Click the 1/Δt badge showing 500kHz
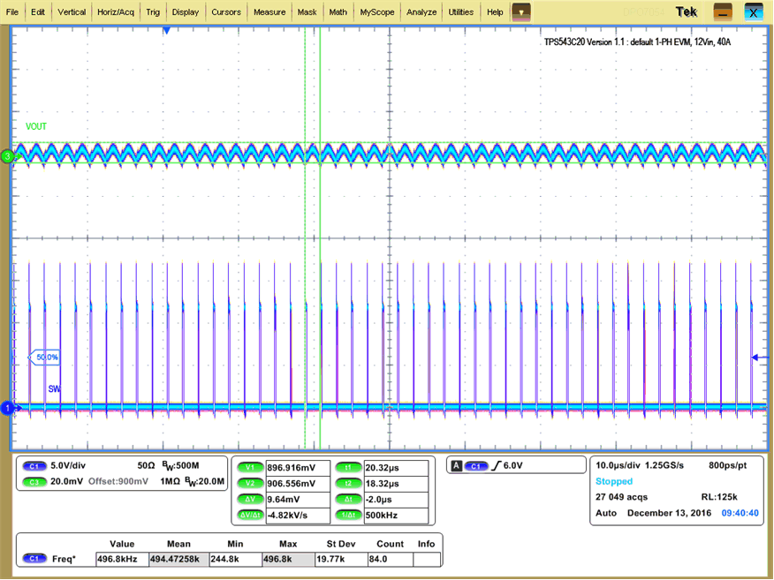This screenshot has width=774, height=580. click(x=349, y=514)
